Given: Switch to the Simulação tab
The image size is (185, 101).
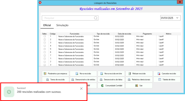Looking at the screenshot, I should (x=62, y=25).
